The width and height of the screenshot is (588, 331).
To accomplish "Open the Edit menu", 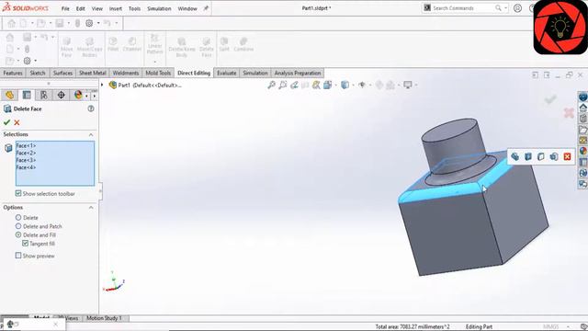I will 80,8.
